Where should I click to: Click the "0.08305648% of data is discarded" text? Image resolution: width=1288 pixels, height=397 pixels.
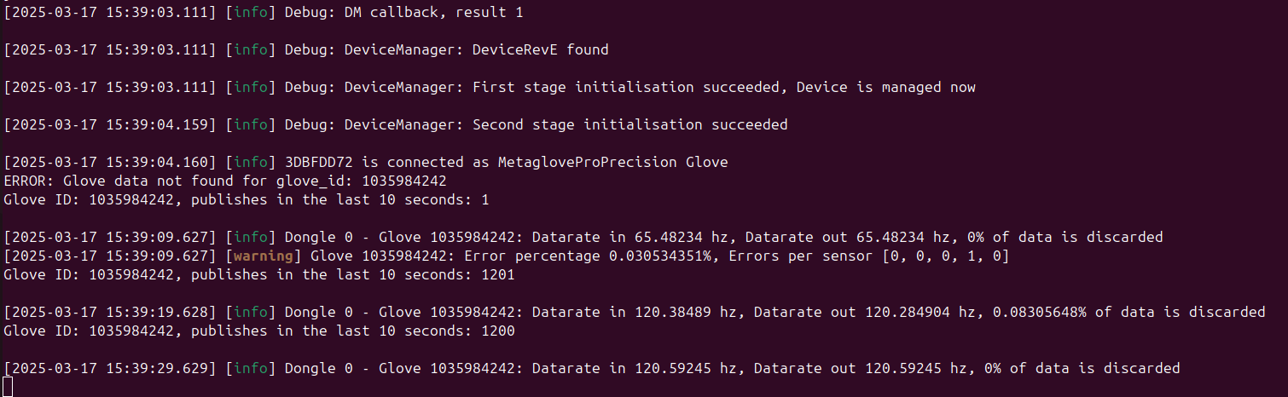(1128, 312)
